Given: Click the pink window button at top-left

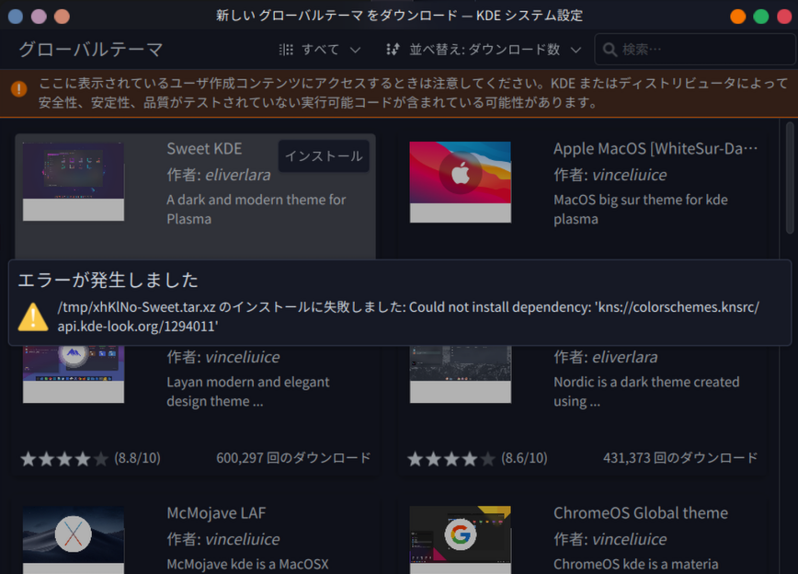Looking at the screenshot, I should point(39,17).
